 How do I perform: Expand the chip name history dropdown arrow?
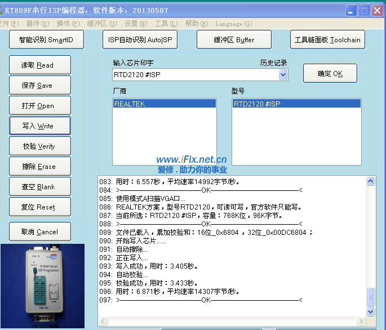[x=283, y=74]
